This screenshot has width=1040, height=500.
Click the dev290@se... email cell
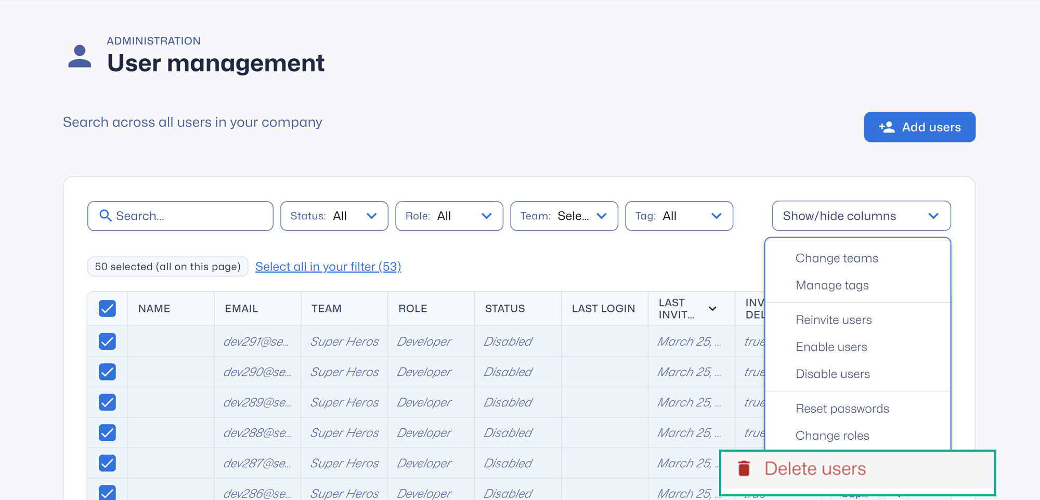point(257,372)
